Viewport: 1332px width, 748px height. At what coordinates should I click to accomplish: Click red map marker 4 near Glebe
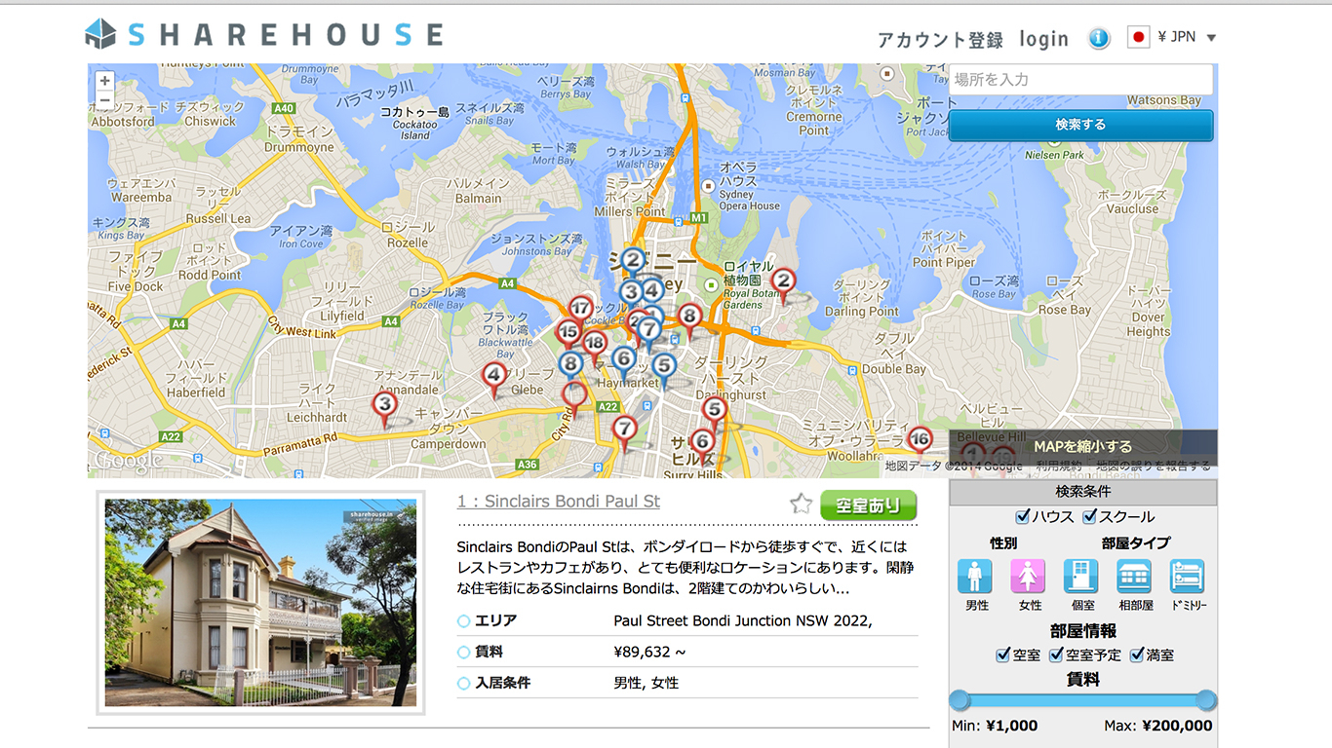coord(493,379)
